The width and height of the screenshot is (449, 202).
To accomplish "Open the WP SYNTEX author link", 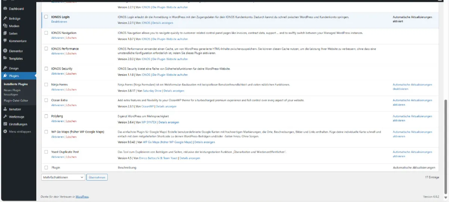I will [x=149, y=122].
